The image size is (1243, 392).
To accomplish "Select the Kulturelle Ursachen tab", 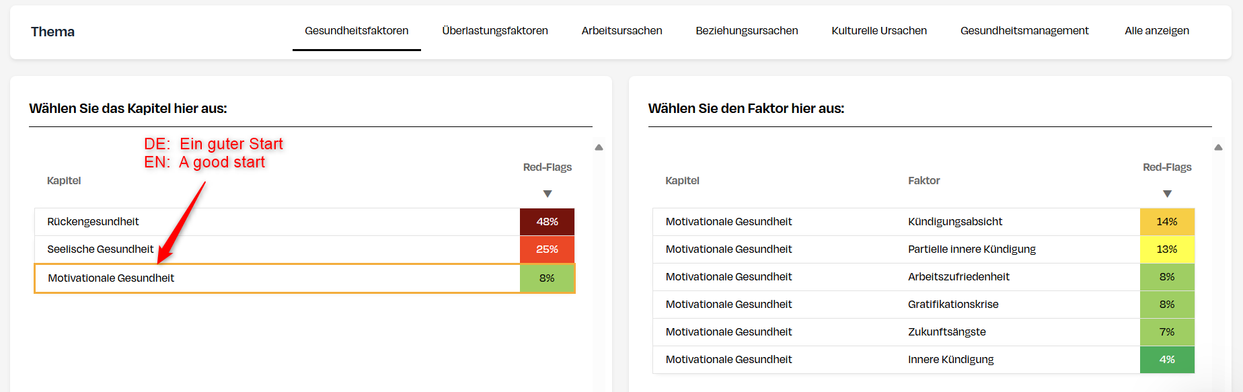I will (879, 31).
